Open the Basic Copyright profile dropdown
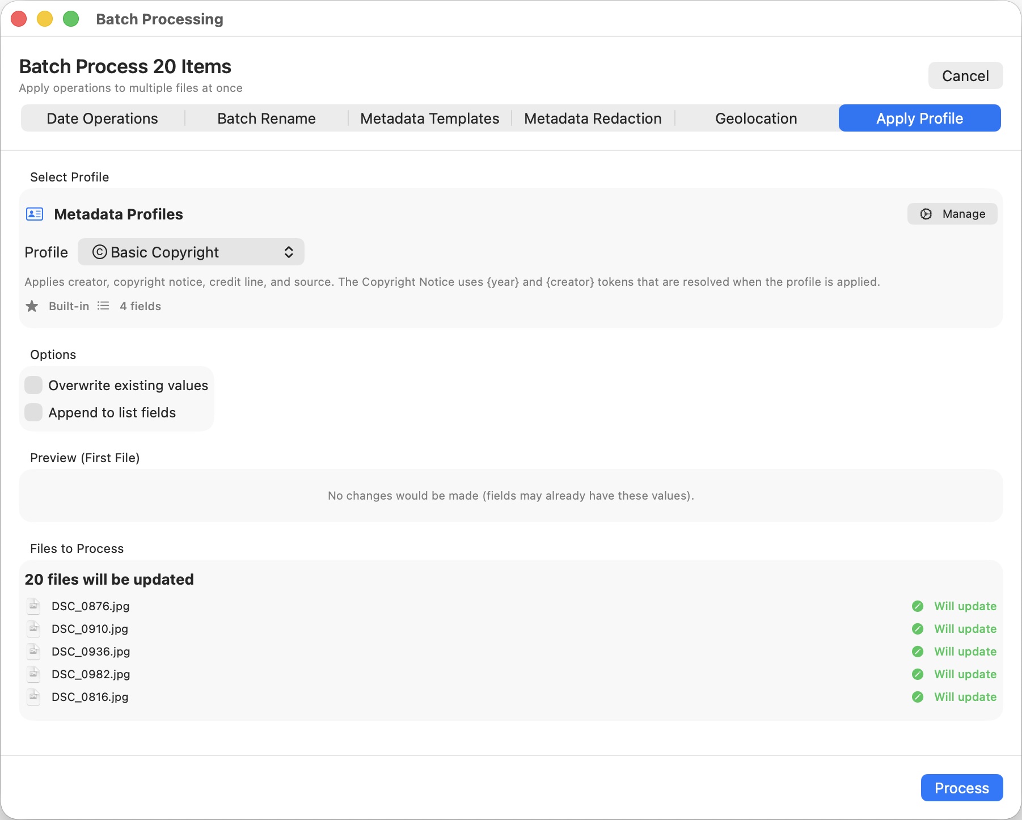 point(191,252)
